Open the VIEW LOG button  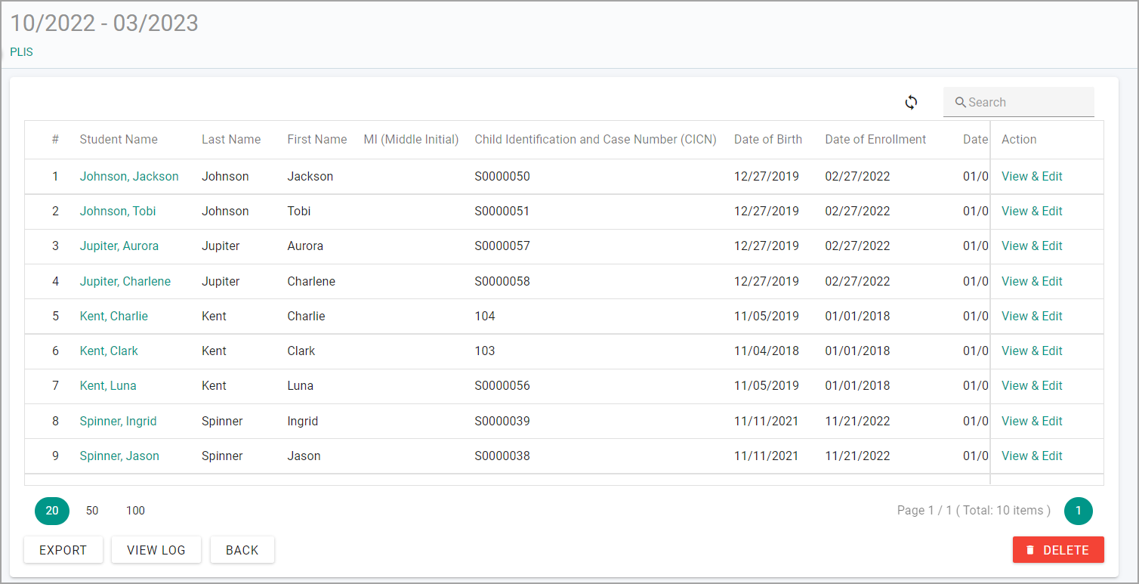[156, 550]
